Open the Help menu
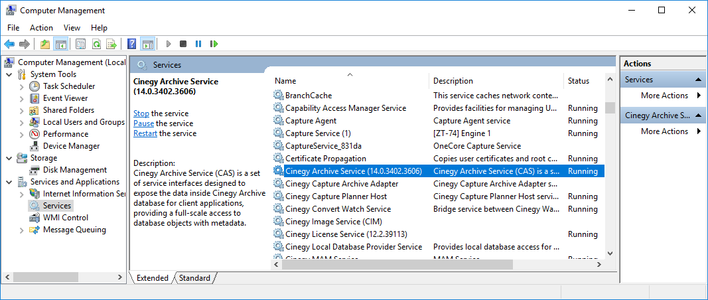Image resolution: width=708 pixels, height=300 pixels. (99, 28)
